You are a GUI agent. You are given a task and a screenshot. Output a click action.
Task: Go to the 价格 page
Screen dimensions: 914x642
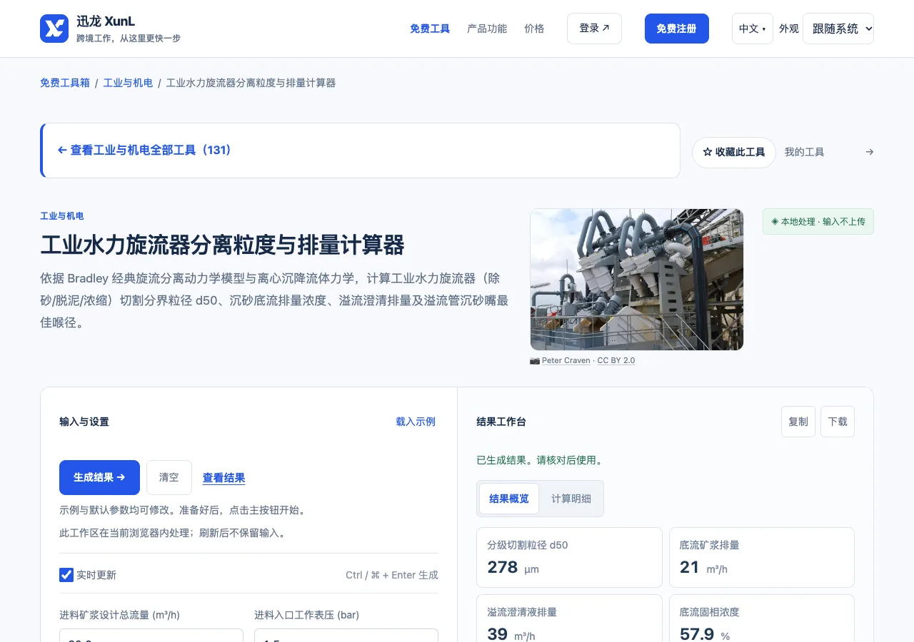(x=534, y=29)
